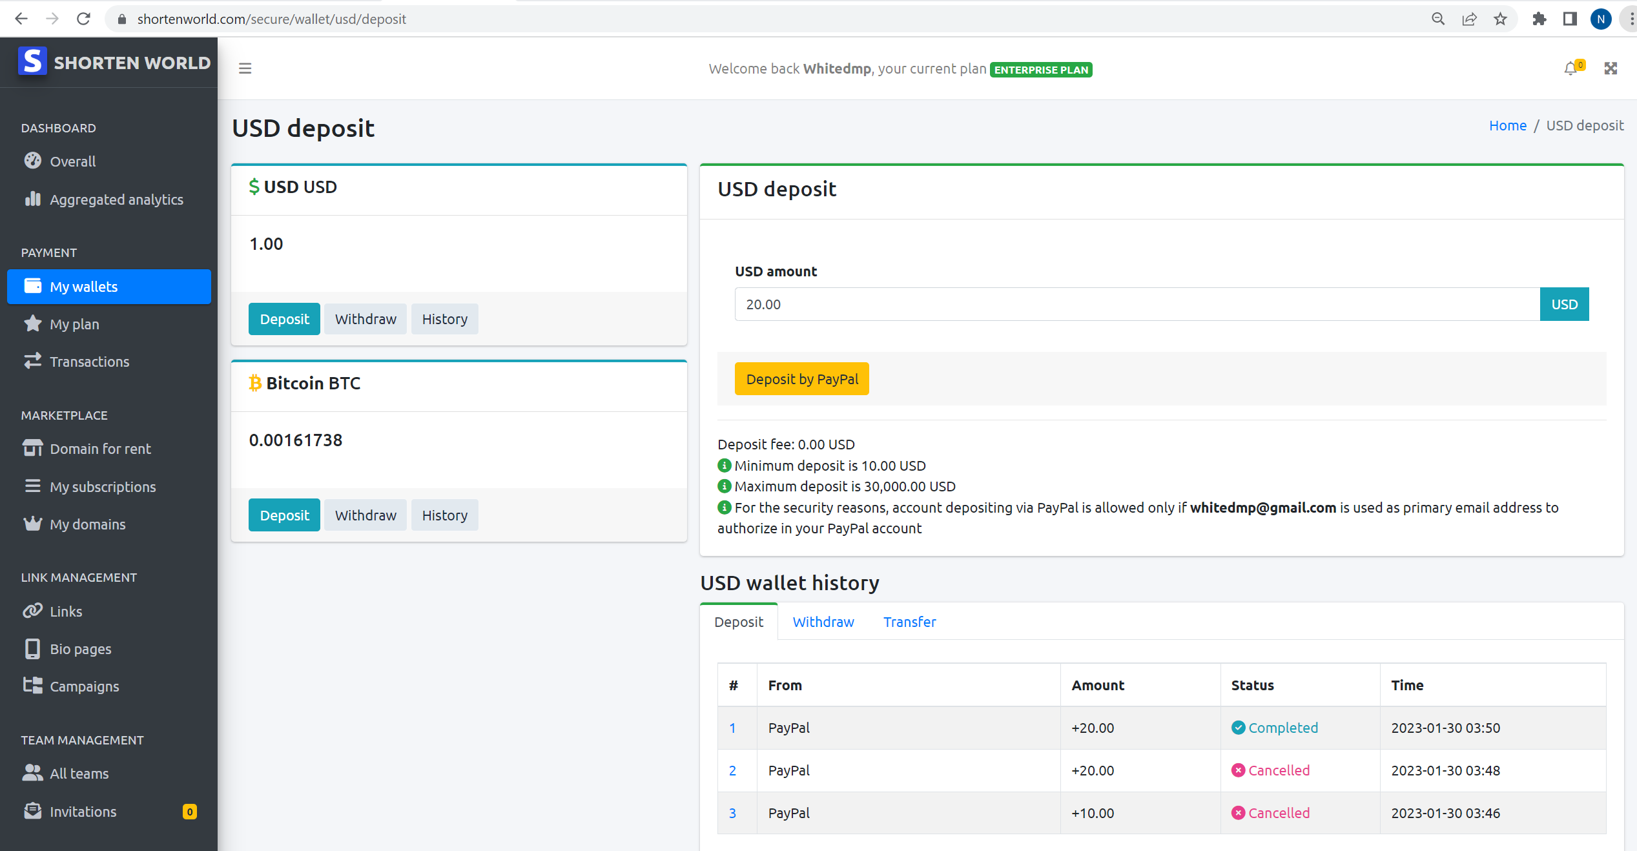Select the Deposit history tab

click(x=739, y=622)
